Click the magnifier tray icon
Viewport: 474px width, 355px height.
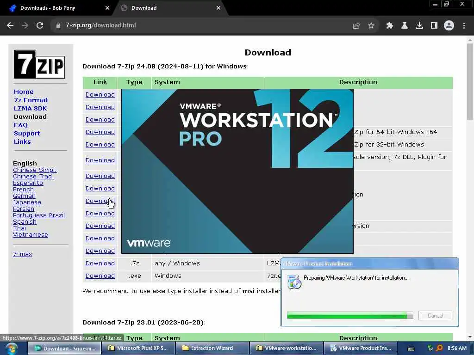tap(439, 348)
